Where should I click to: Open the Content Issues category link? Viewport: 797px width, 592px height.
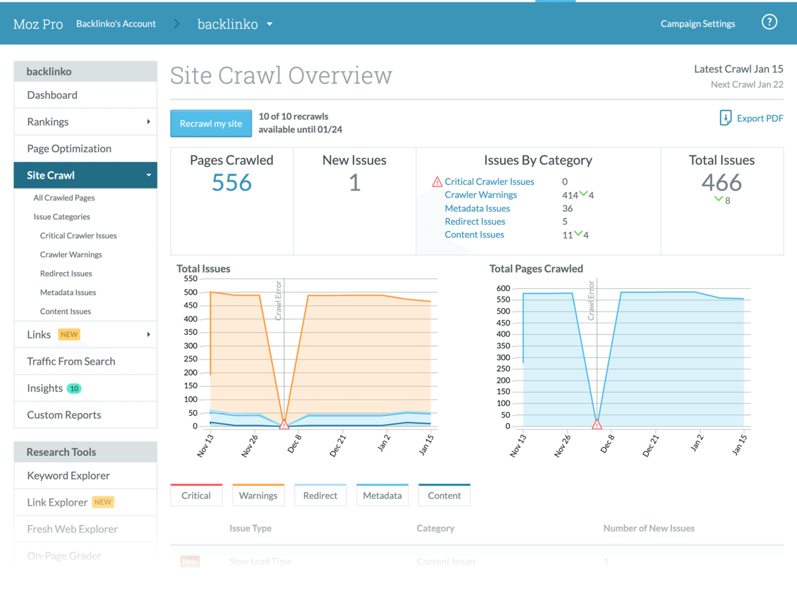point(474,235)
